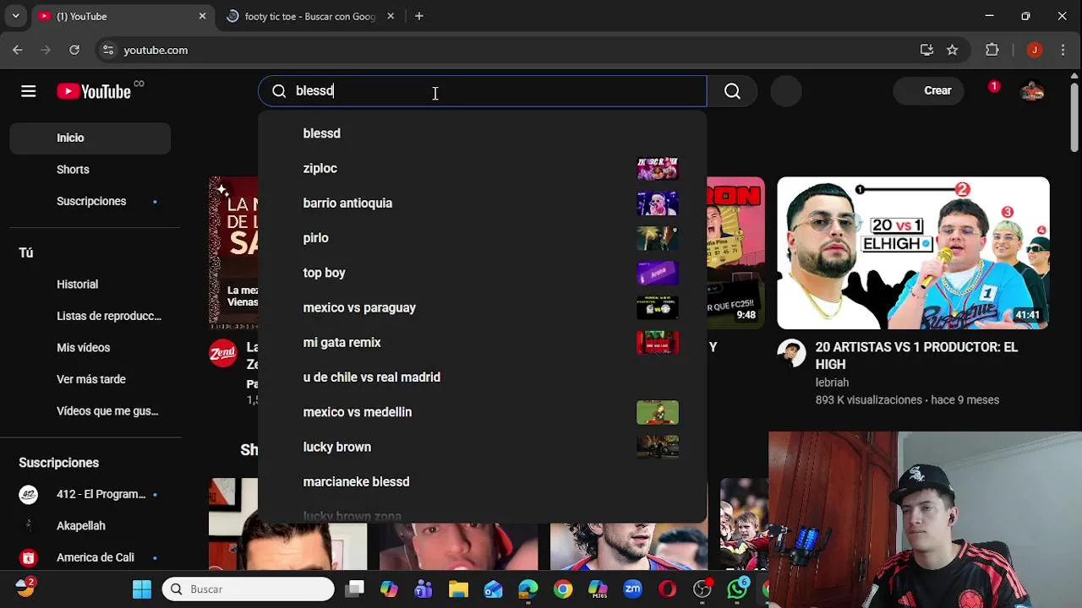Open the YouTube account avatar menu
Image resolution: width=1082 pixels, height=608 pixels.
click(1032, 91)
